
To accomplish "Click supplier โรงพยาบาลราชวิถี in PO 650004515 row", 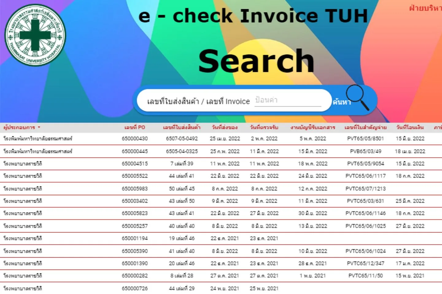I will pos(23,164).
